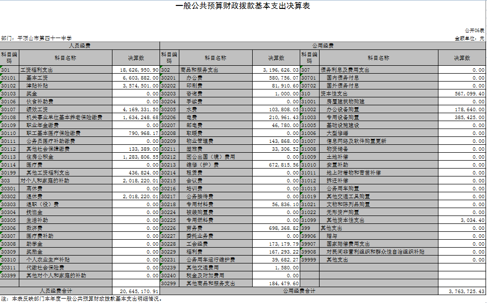487x303 pixels.
Task: Select the 工会经费 cell
Action: coord(216,244)
